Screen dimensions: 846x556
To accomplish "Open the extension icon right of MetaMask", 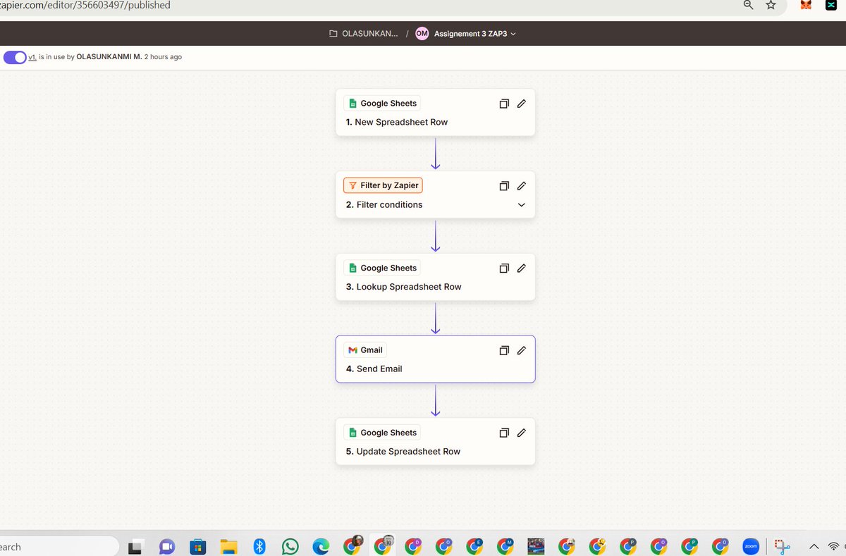I will [x=830, y=5].
